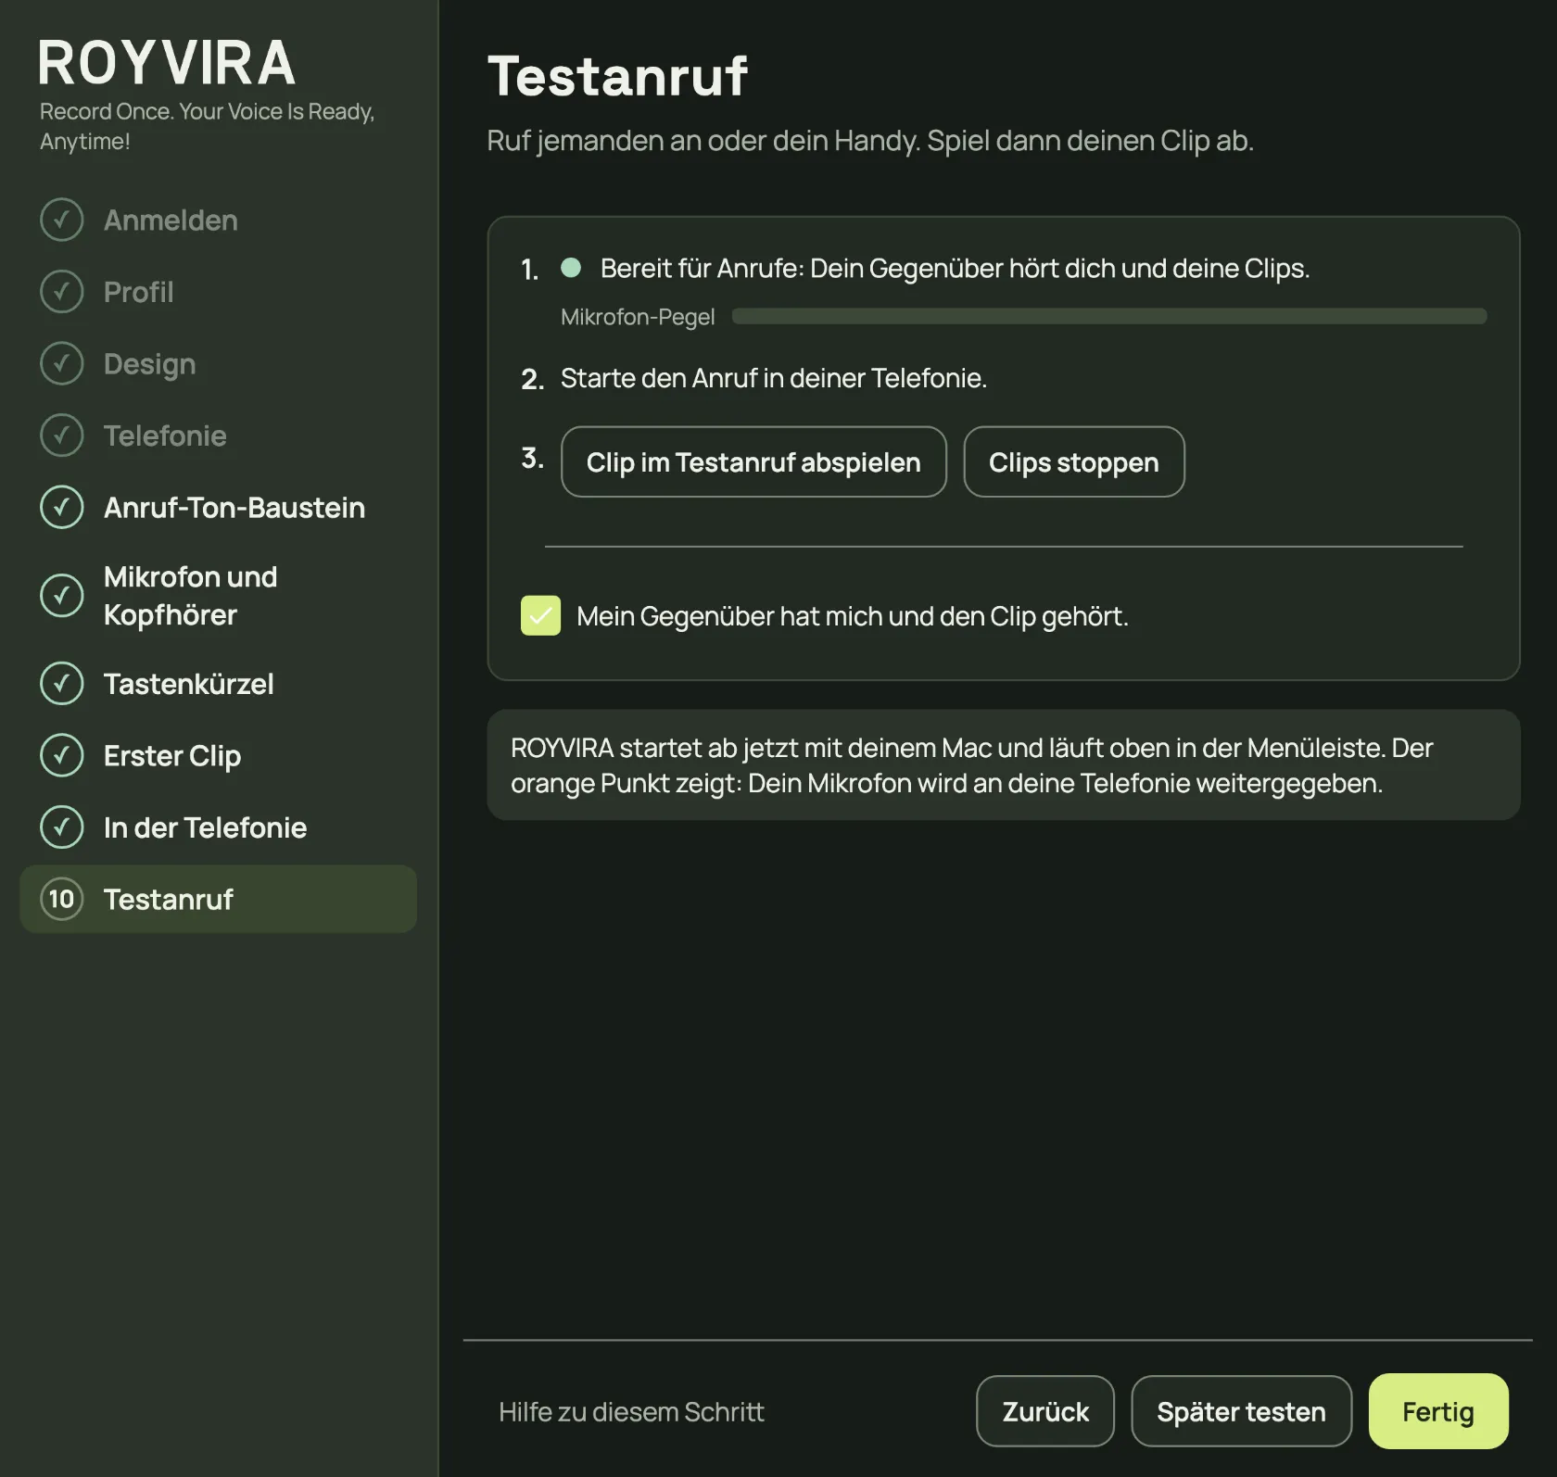
Task: Finish setup with the Fertig button
Action: click(x=1438, y=1410)
